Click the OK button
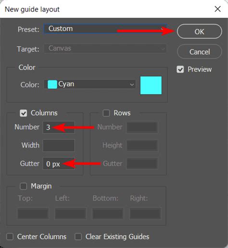 200,31
